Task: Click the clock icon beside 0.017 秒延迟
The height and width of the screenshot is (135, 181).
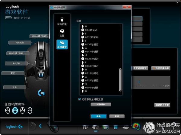Action: coord(83,52)
